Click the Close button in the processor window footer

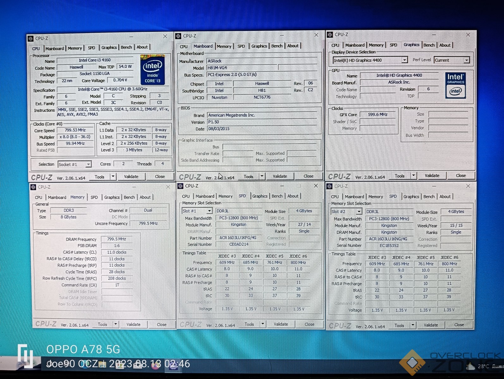(x=160, y=177)
